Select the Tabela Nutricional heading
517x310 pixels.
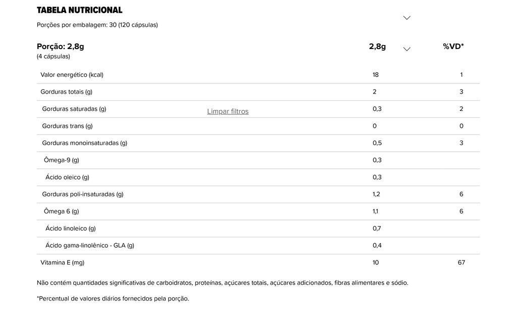79,10
